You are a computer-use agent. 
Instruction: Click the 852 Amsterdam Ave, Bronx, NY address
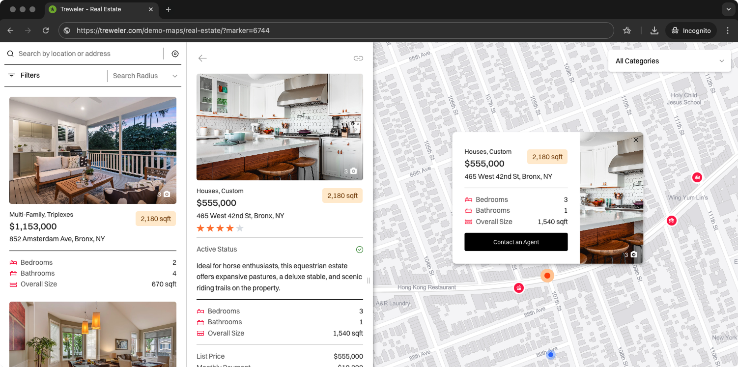pos(57,239)
